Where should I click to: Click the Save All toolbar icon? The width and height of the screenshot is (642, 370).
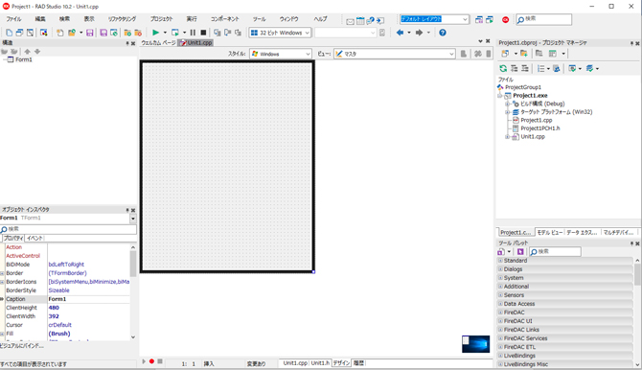[103, 33]
